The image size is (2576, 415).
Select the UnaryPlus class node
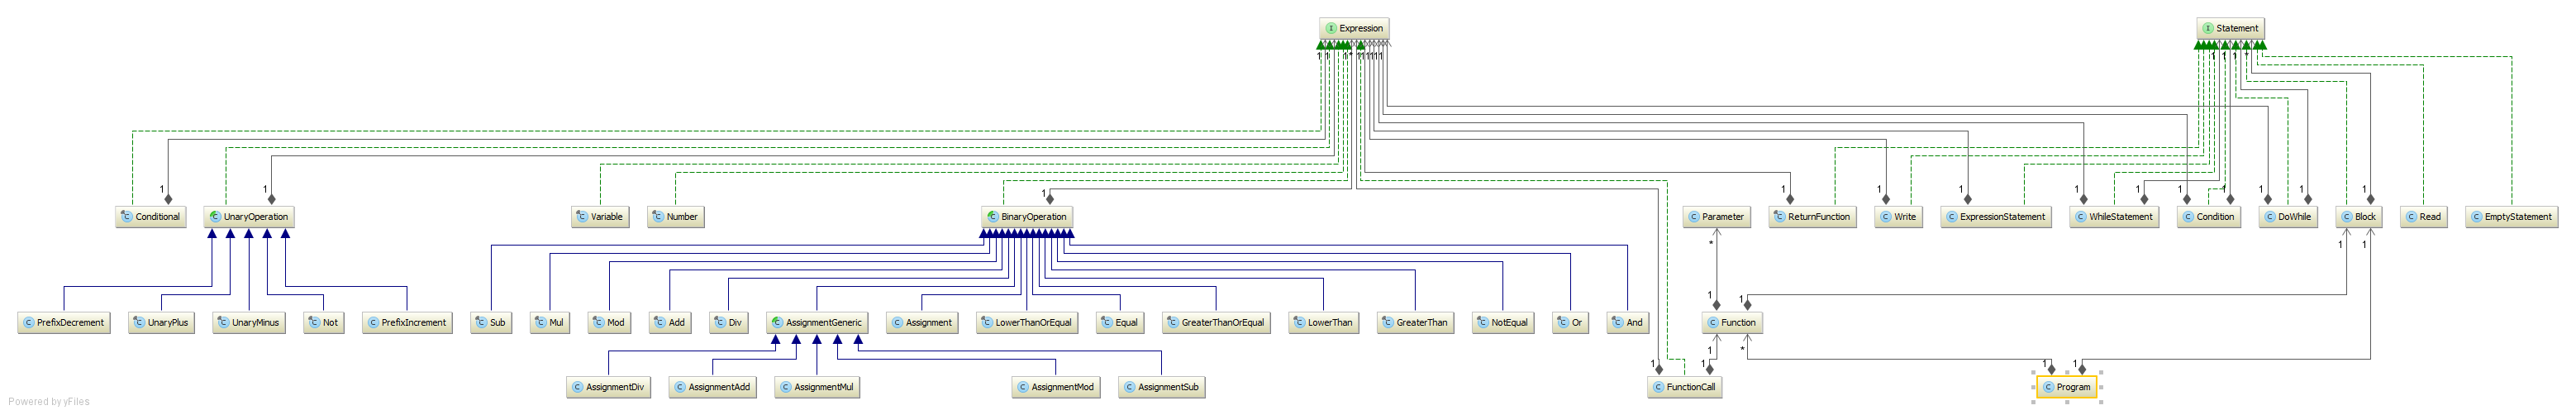(x=161, y=322)
